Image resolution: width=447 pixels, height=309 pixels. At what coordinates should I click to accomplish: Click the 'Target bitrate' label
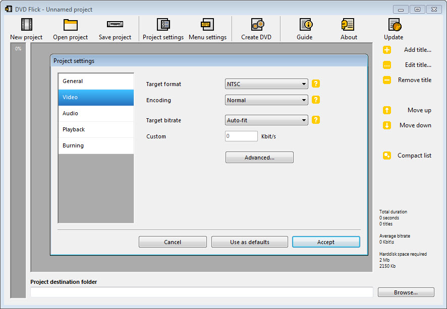click(163, 120)
